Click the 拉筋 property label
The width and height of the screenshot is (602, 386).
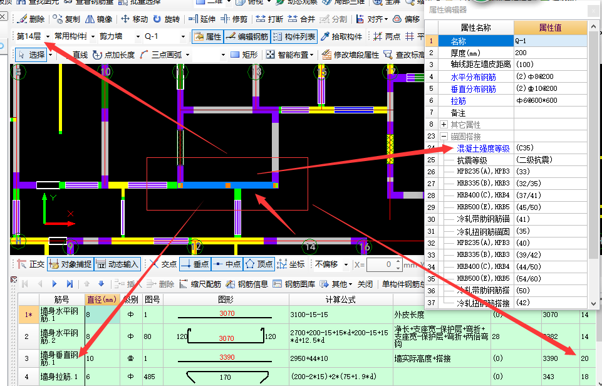point(458,101)
